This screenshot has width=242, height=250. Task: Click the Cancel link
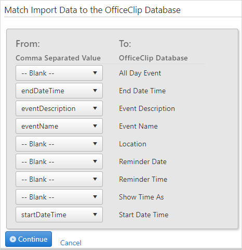click(71, 243)
